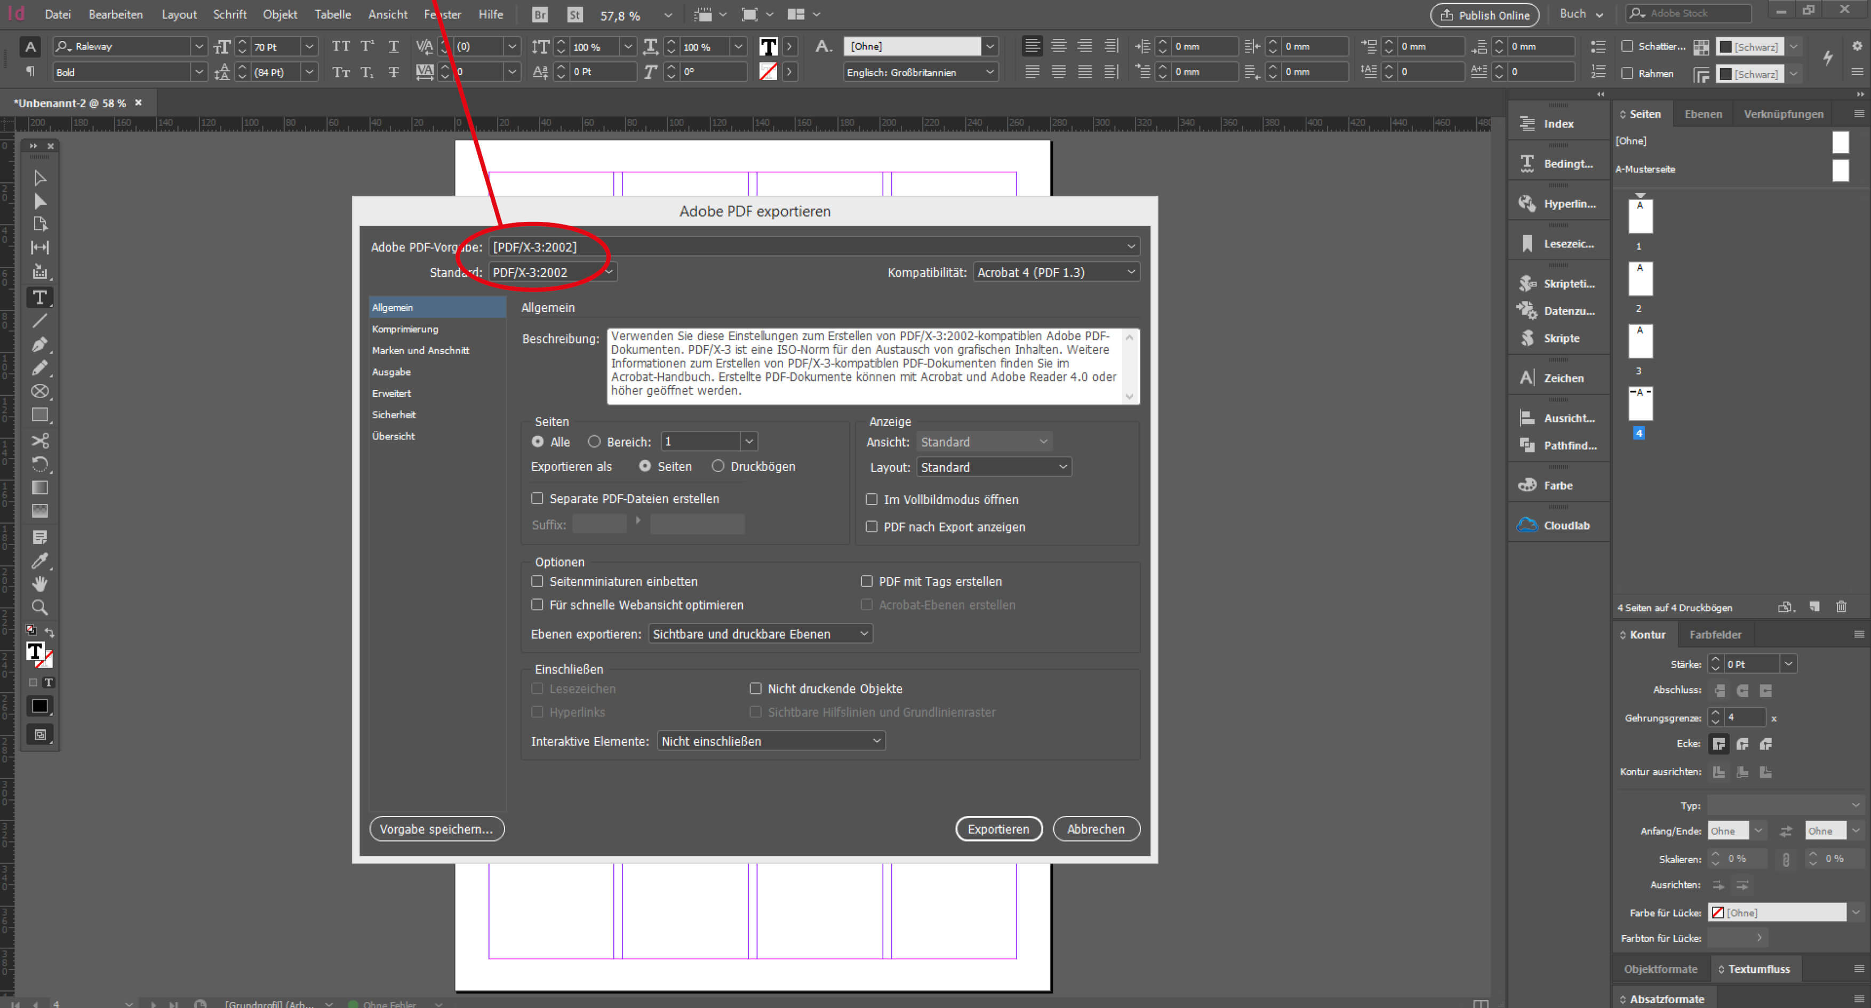1871x1008 pixels.
Task: Open Marken und Anschnitt section
Action: (420, 350)
